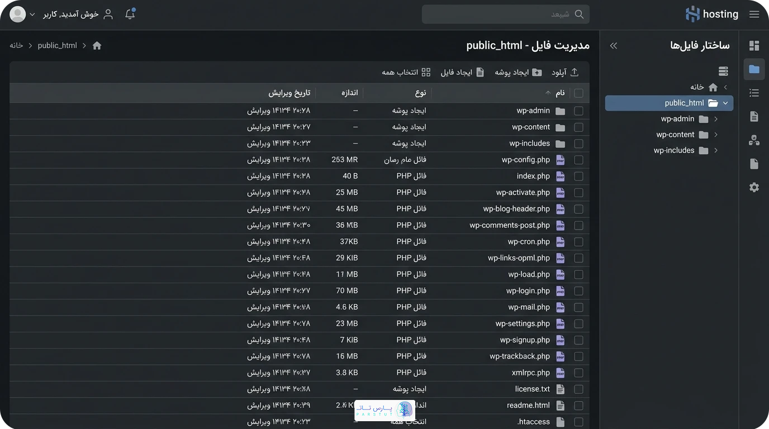Open the list icon in the sidebar
Image resolution: width=769 pixels, height=429 pixels.
pyautogui.click(x=754, y=93)
